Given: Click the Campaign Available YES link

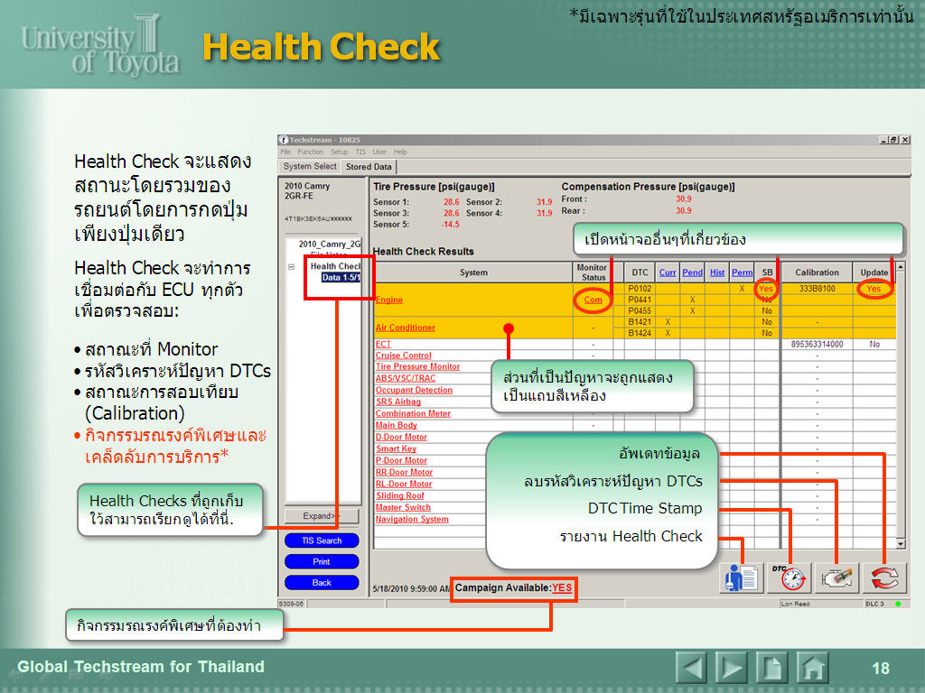Looking at the screenshot, I should coord(562,588).
